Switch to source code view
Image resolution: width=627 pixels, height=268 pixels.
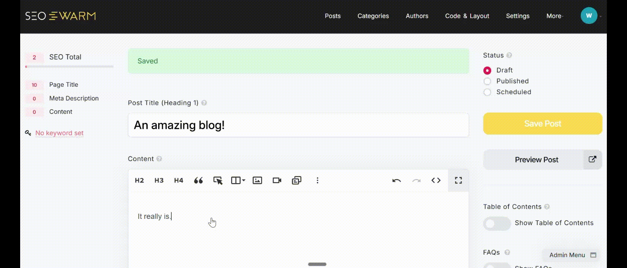(436, 181)
